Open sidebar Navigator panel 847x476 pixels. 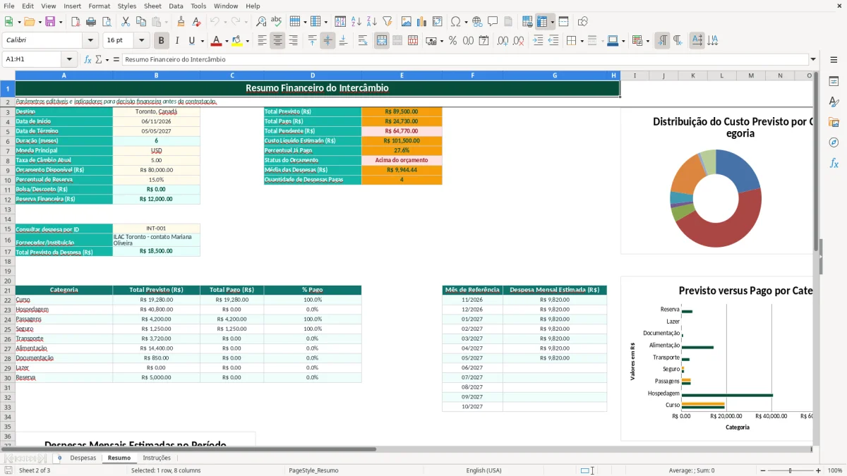[x=834, y=142]
